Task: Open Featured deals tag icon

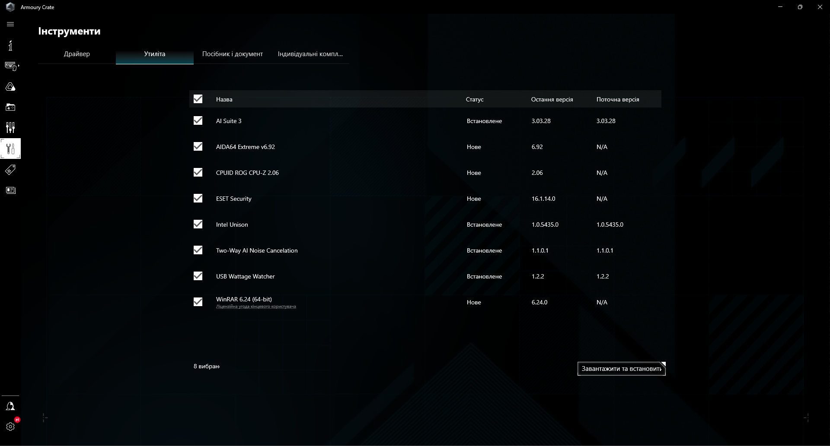Action: [10, 170]
